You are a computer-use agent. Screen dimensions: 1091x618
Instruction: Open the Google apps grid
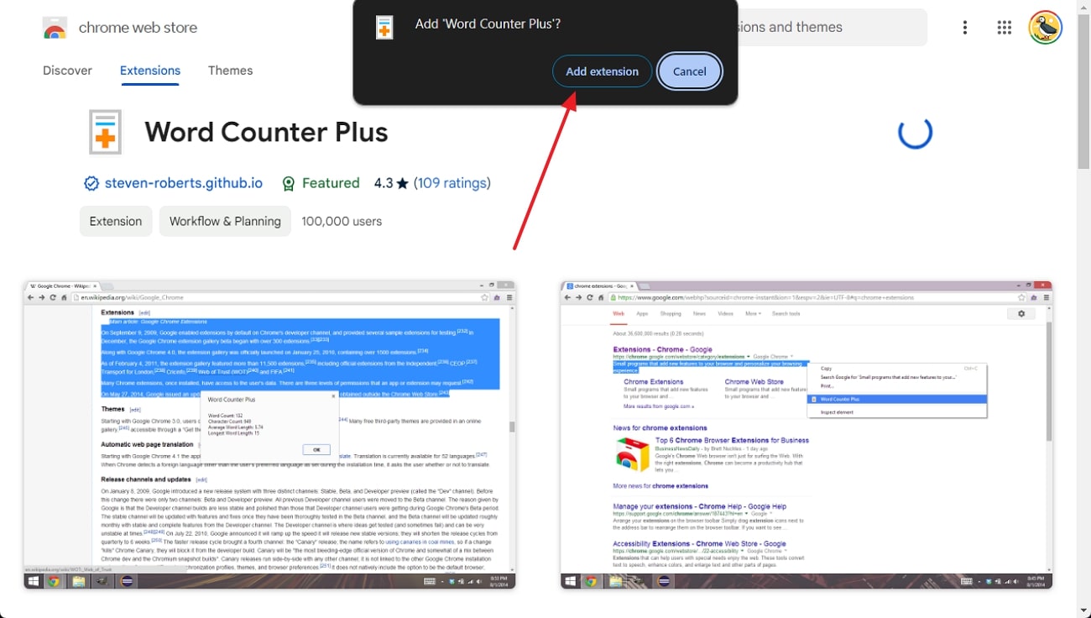pyautogui.click(x=1005, y=28)
